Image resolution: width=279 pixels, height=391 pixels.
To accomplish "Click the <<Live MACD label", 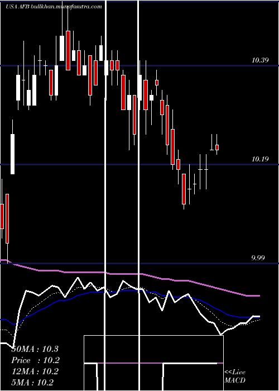I will coord(235,376).
